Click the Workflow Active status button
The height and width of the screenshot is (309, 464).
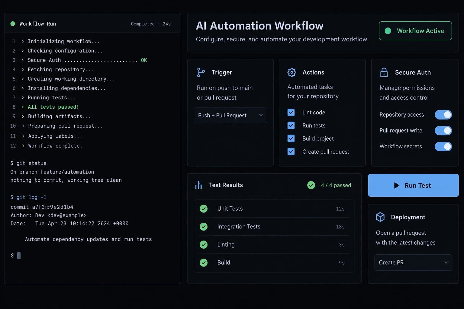tap(415, 31)
